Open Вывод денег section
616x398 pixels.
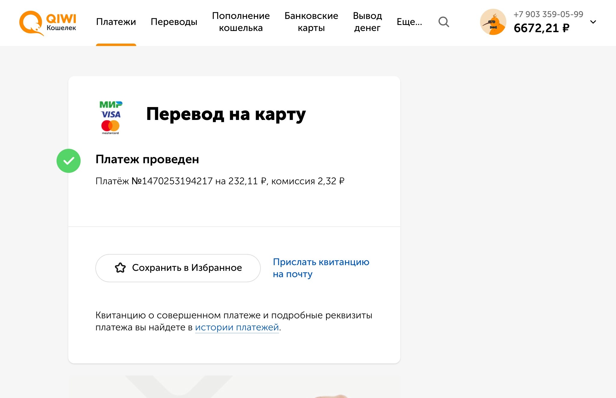(367, 22)
